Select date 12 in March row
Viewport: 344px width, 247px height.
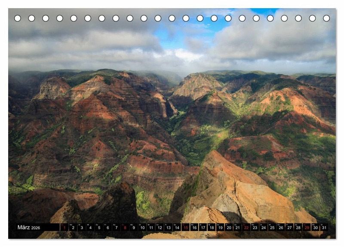pyautogui.click(x=160, y=227)
